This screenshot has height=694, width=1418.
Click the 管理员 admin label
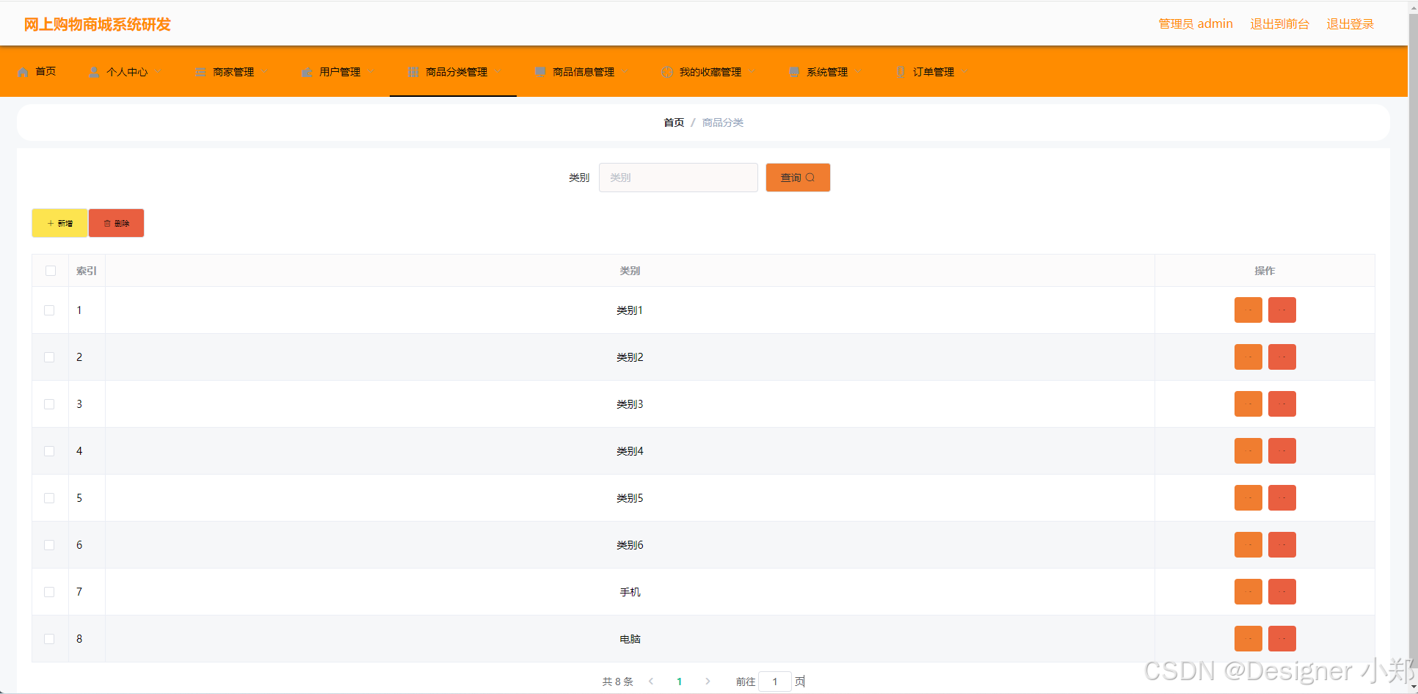pyautogui.click(x=1196, y=24)
